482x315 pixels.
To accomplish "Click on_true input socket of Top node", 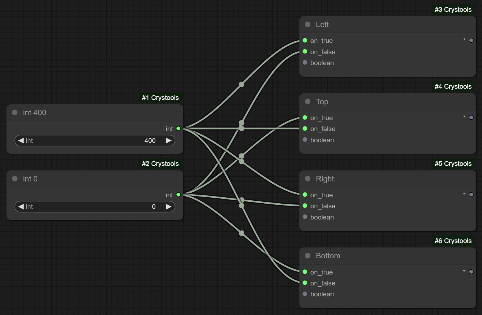I will (x=305, y=118).
